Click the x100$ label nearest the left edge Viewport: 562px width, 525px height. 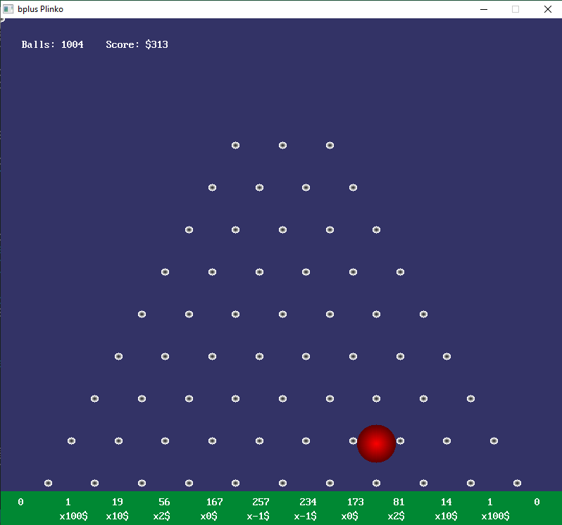coord(73,516)
